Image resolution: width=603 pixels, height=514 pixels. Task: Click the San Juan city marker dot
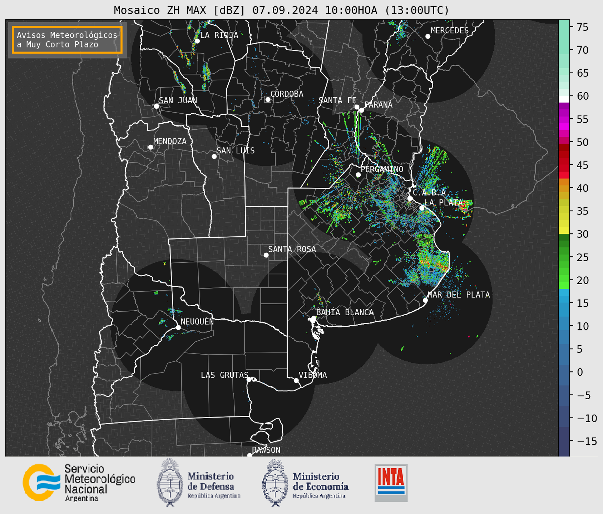pyautogui.click(x=156, y=106)
